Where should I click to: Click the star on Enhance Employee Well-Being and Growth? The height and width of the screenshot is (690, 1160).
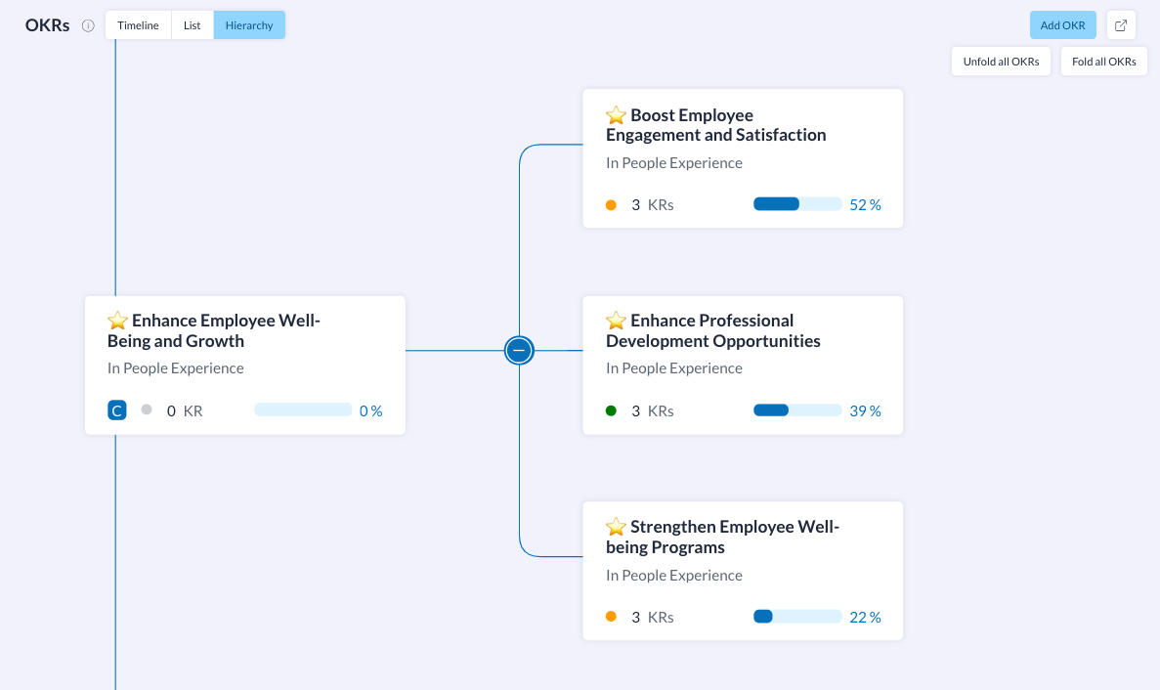[x=117, y=321]
